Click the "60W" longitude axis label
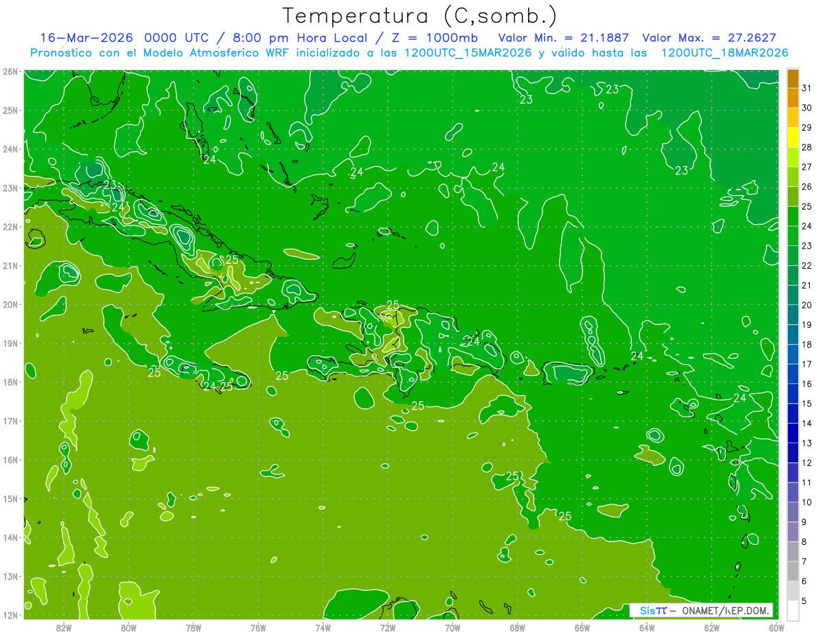Screen dimensions: 825x637 pos(777,627)
